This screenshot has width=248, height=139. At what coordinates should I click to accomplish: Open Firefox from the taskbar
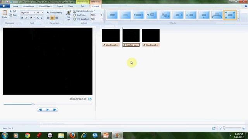tap(72, 136)
